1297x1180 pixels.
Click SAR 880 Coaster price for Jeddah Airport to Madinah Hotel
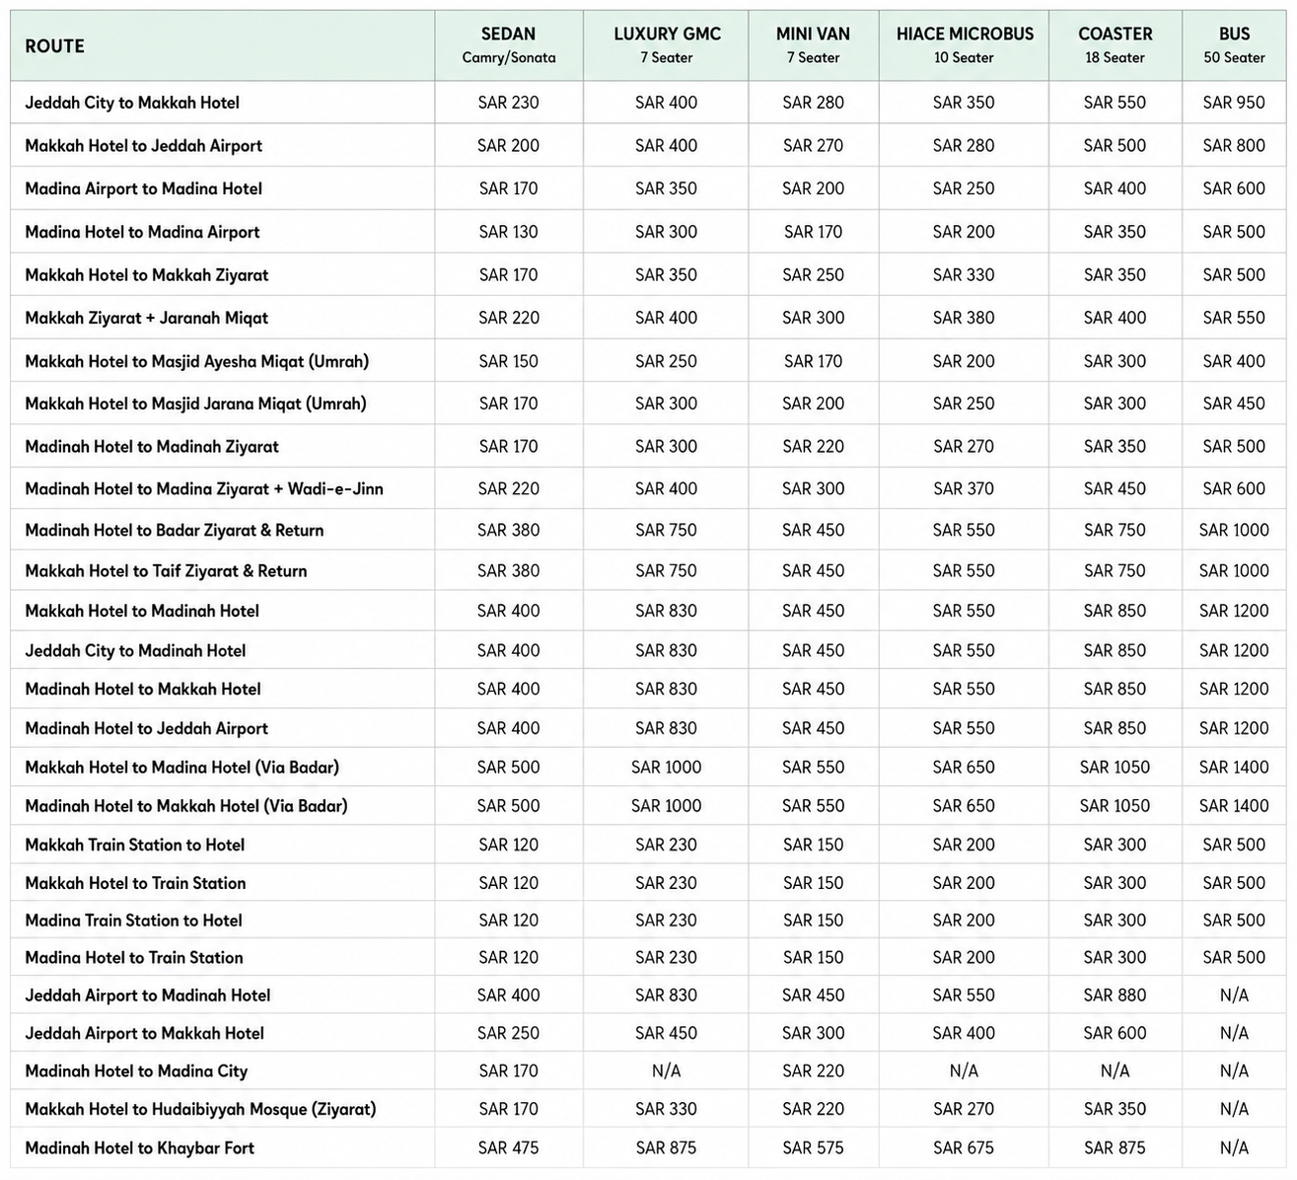coord(1115,996)
